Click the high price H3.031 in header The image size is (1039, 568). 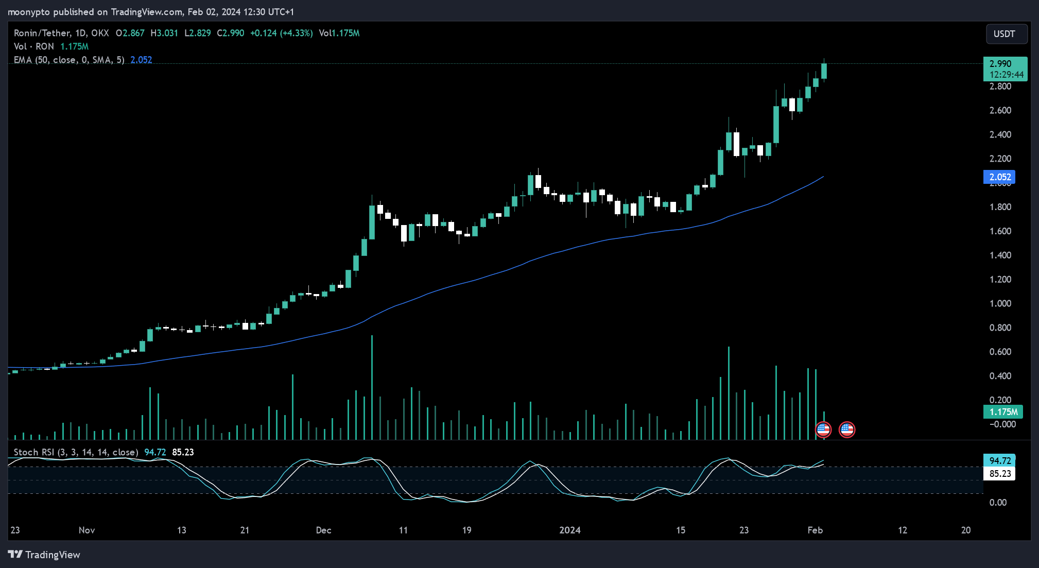click(x=164, y=33)
